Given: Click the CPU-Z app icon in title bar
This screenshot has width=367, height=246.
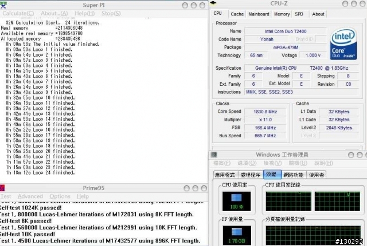Looking at the screenshot, I should pyautogui.click(x=213, y=3).
